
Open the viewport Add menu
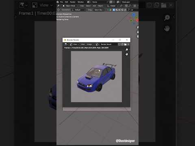point(94,6)
